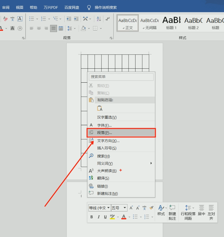
Task: Click the shading paint bucket icon
Action: (x=83, y=28)
